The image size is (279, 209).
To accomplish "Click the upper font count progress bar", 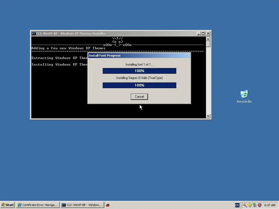I will point(139,71).
